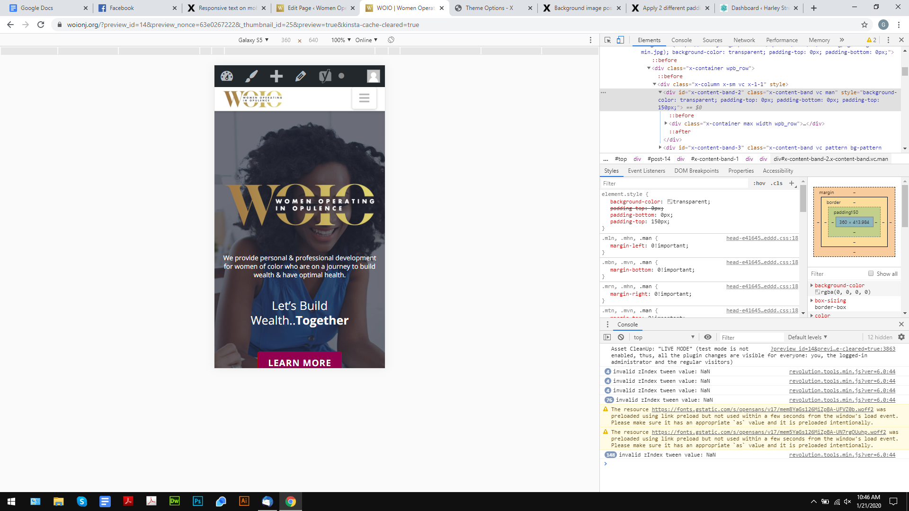Viewport: 909px width, 511px height.
Task: Open DevTools customize menu (three dots)
Action: (888, 40)
